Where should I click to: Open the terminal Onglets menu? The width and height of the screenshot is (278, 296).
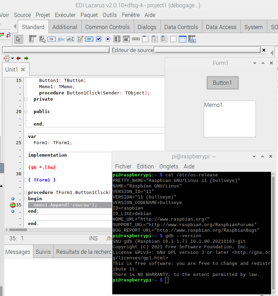pyautogui.click(x=168, y=166)
